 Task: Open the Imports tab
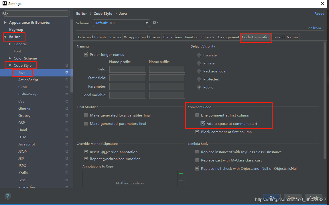click(208, 37)
